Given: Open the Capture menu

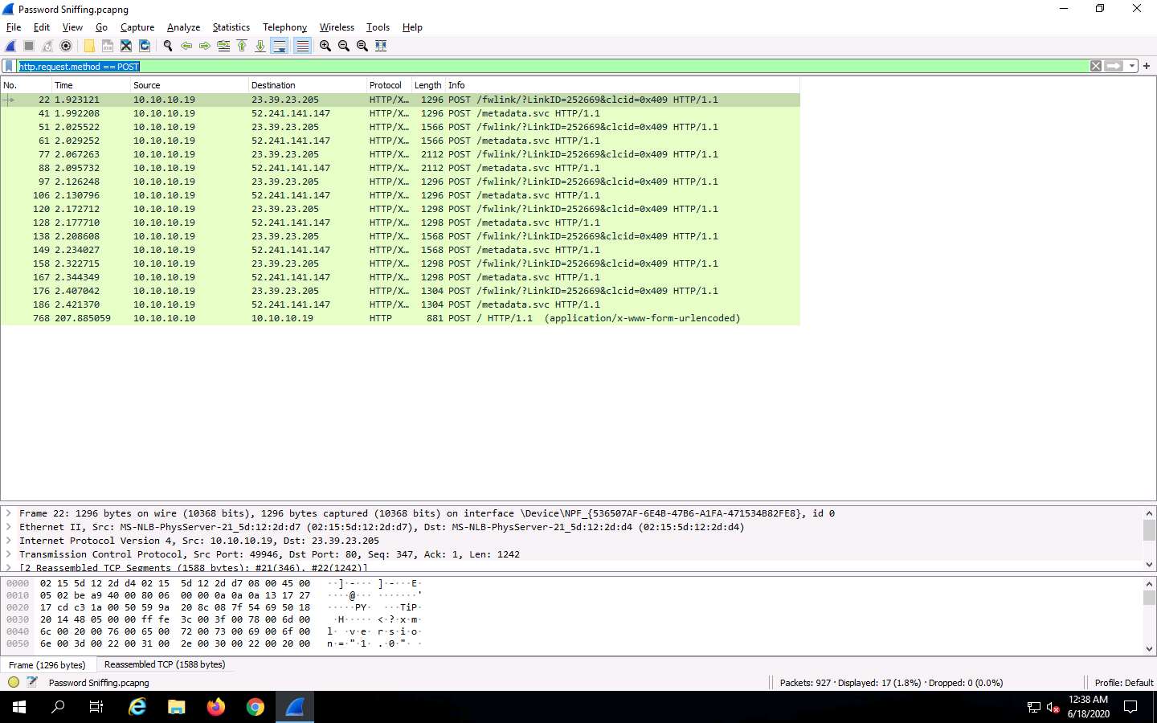Looking at the screenshot, I should 137,27.
